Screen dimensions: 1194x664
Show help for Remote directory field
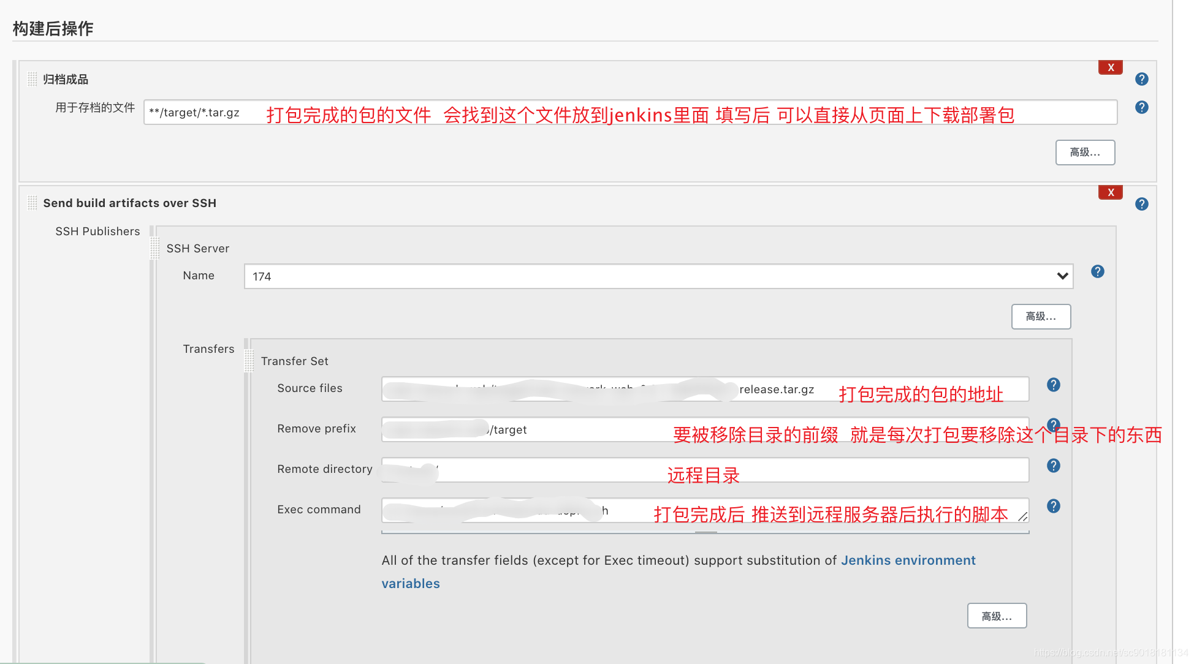point(1053,466)
